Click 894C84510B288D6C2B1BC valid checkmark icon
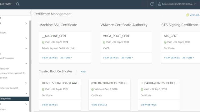The width and height of the screenshot is (200, 112). pyautogui.click(x=92, y=89)
